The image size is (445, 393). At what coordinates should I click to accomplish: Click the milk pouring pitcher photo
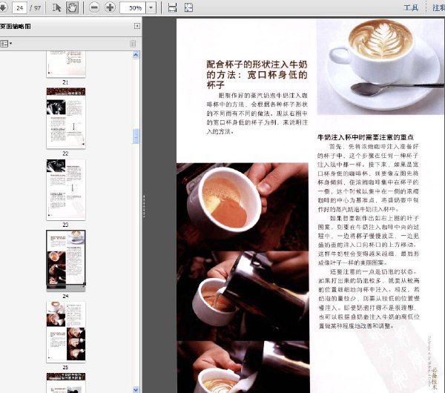[x=243, y=296]
